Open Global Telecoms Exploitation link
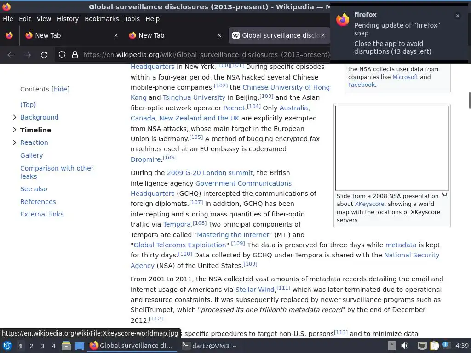The width and height of the screenshot is (471, 353). 180,245
